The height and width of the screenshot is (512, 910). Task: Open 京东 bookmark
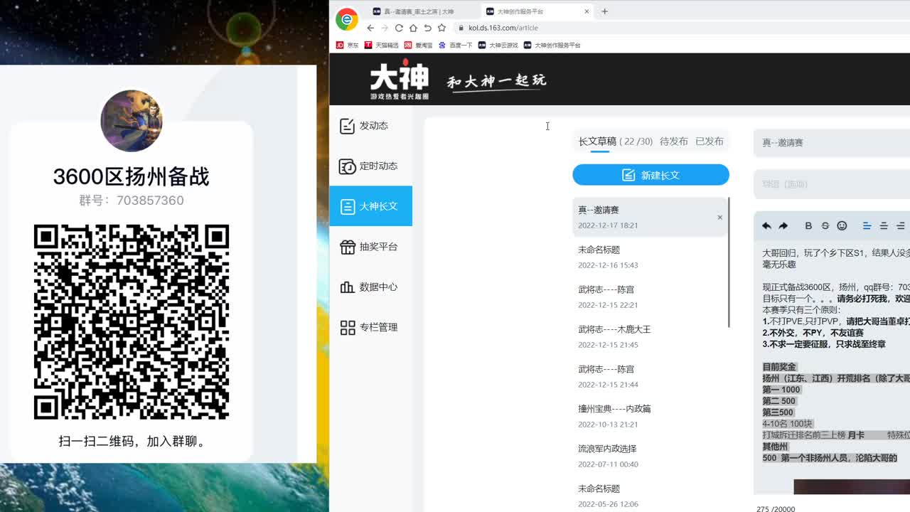click(347, 45)
